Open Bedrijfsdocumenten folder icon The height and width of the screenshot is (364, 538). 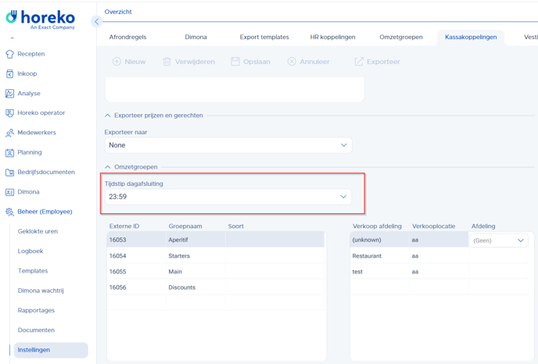coord(9,172)
